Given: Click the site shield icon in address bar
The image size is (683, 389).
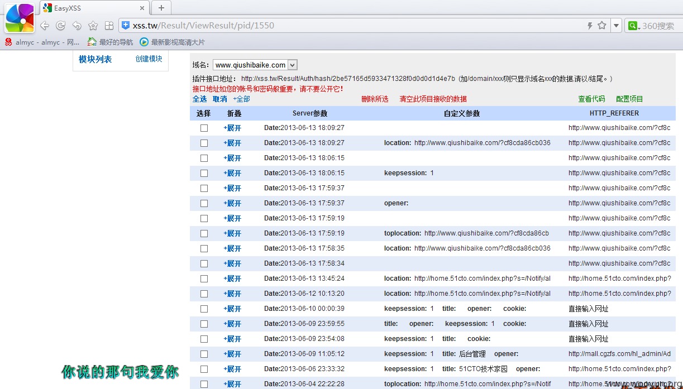Looking at the screenshot, I should point(126,25).
